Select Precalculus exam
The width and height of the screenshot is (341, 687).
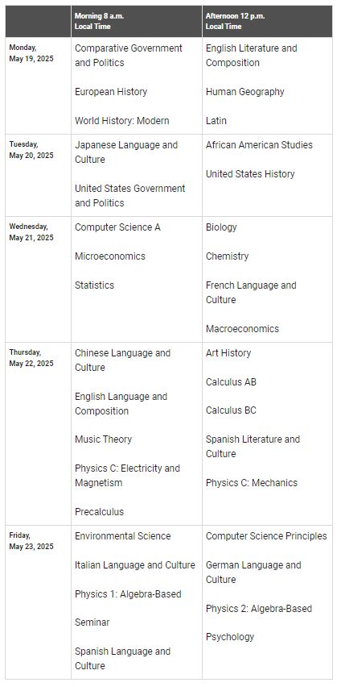click(x=99, y=511)
